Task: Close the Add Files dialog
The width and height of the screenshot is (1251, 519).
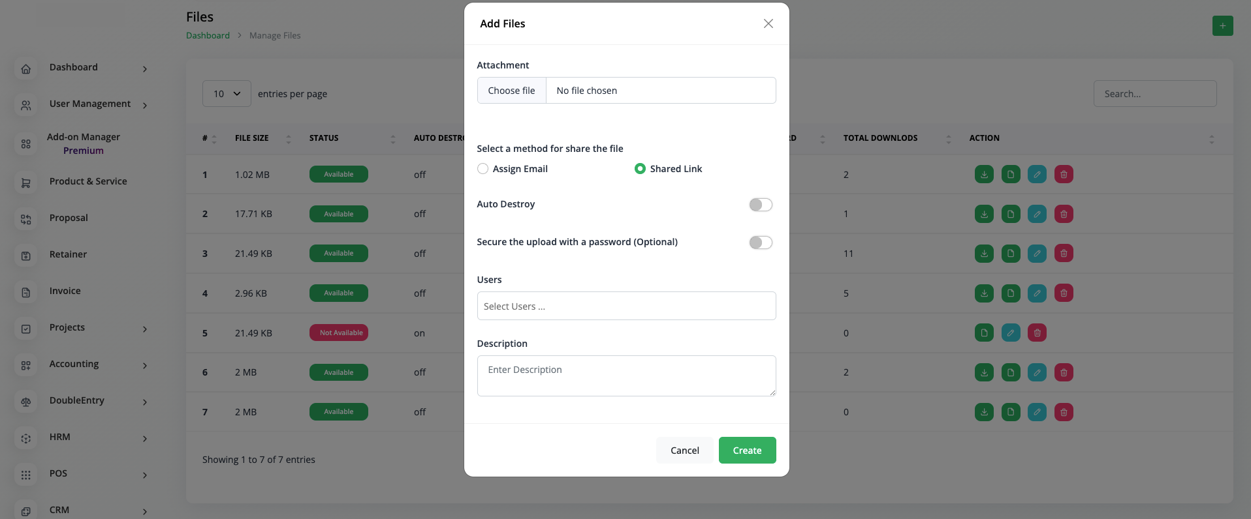Action: tap(768, 23)
